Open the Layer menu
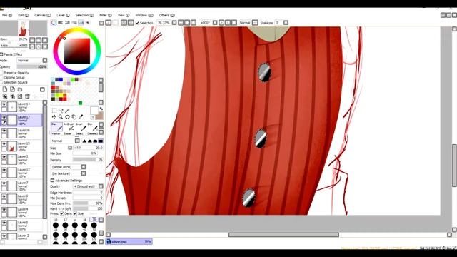Image resolution: width=457 pixels, height=257 pixels. 63,15
